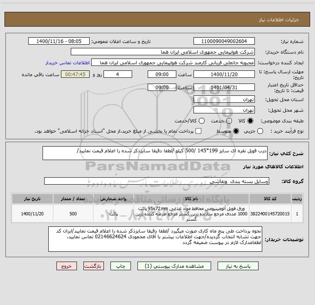Click the ساعت باقی مانده label
The width and height of the screenshot is (315, 305).
(40, 75)
